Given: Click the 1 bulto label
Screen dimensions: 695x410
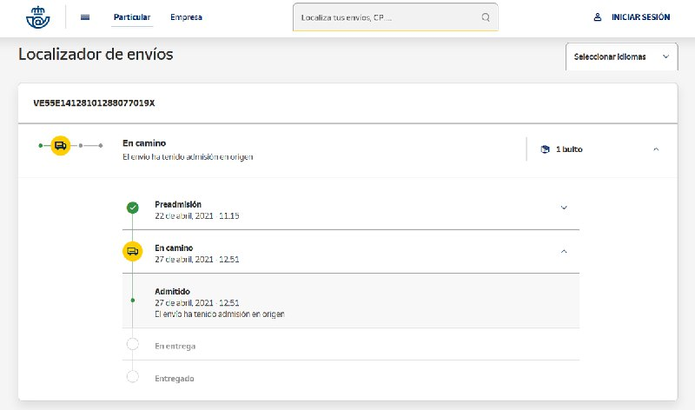Looking at the screenshot, I should (x=569, y=149).
